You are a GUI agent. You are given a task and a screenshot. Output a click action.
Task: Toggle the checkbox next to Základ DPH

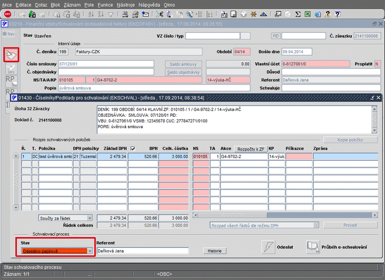(x=133, y=148)
